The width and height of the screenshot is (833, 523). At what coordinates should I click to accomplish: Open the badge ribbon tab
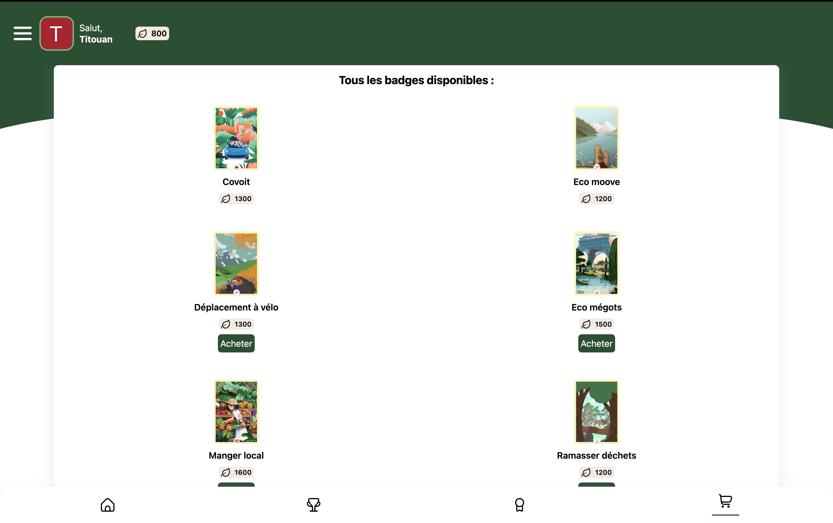click(x=519, y=505)
